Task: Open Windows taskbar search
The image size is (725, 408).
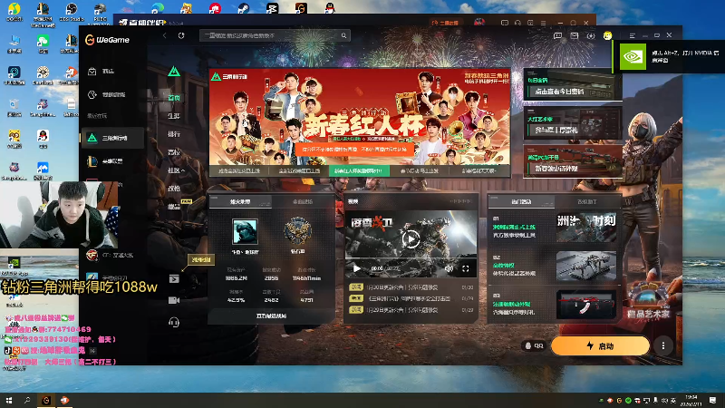Action: tap(27, 400)
